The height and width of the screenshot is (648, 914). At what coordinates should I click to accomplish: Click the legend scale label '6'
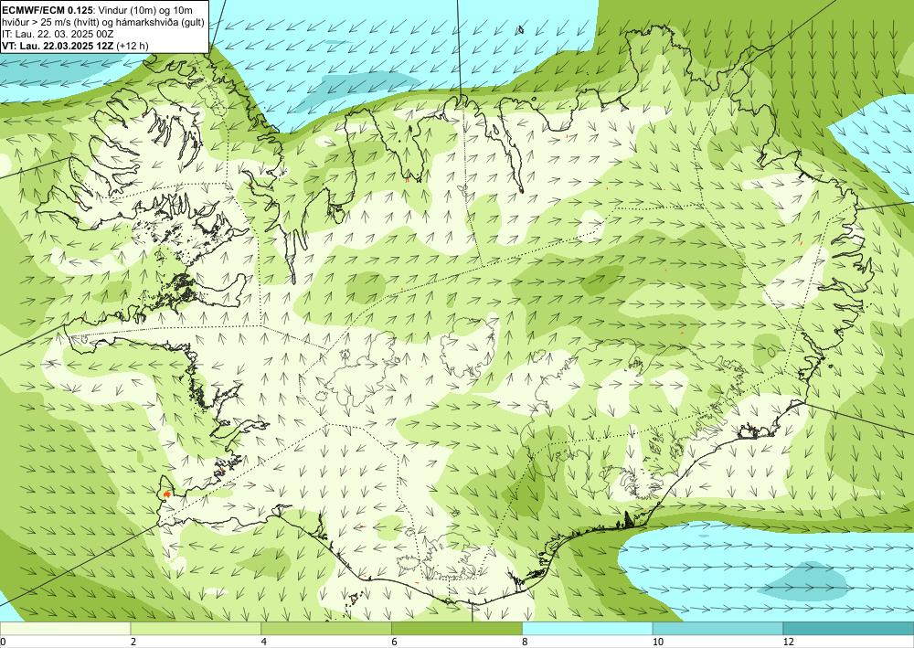(395, 642)
